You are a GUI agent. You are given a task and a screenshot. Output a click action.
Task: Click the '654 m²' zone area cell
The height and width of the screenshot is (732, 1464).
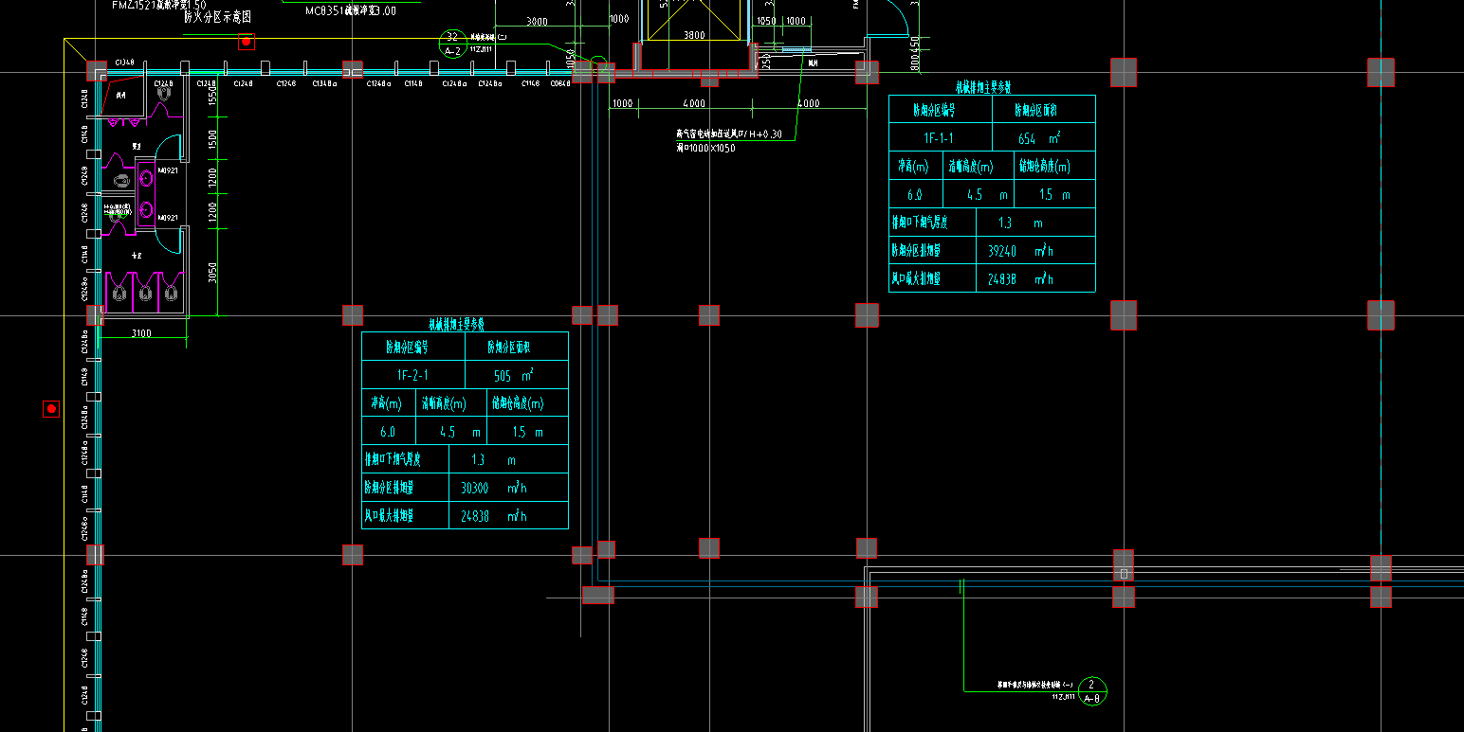(x=1043, y=138)
